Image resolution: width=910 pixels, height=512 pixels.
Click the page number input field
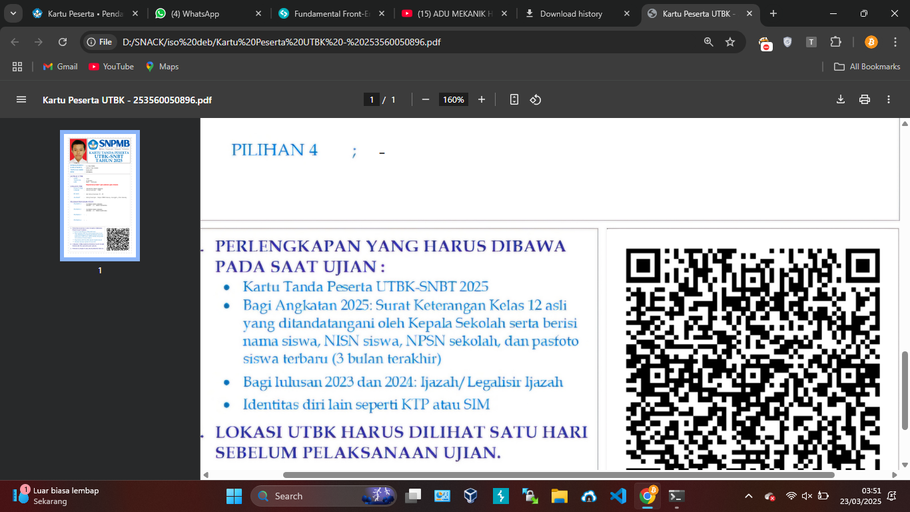372,99
